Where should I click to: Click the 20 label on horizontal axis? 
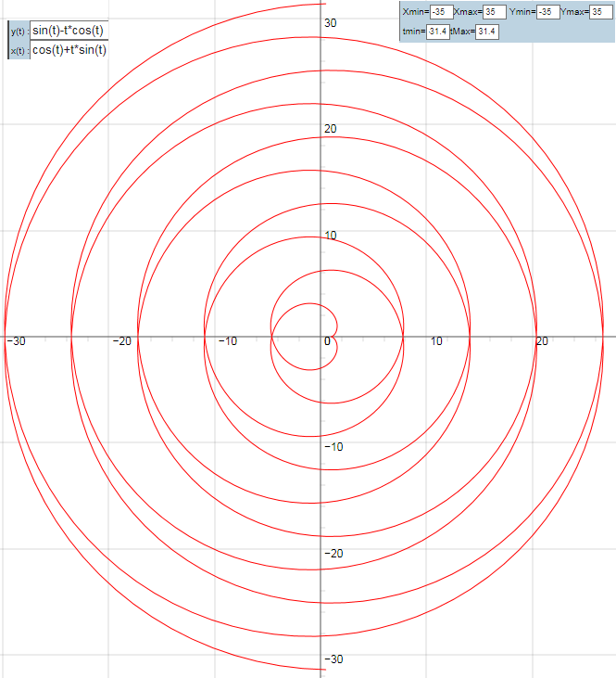543,341
